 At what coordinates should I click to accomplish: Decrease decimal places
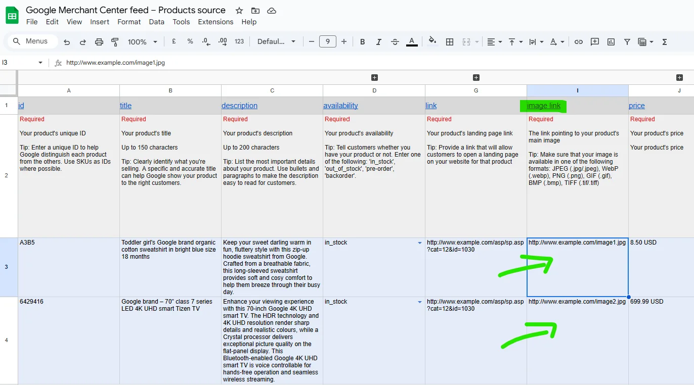coord(206,41)
